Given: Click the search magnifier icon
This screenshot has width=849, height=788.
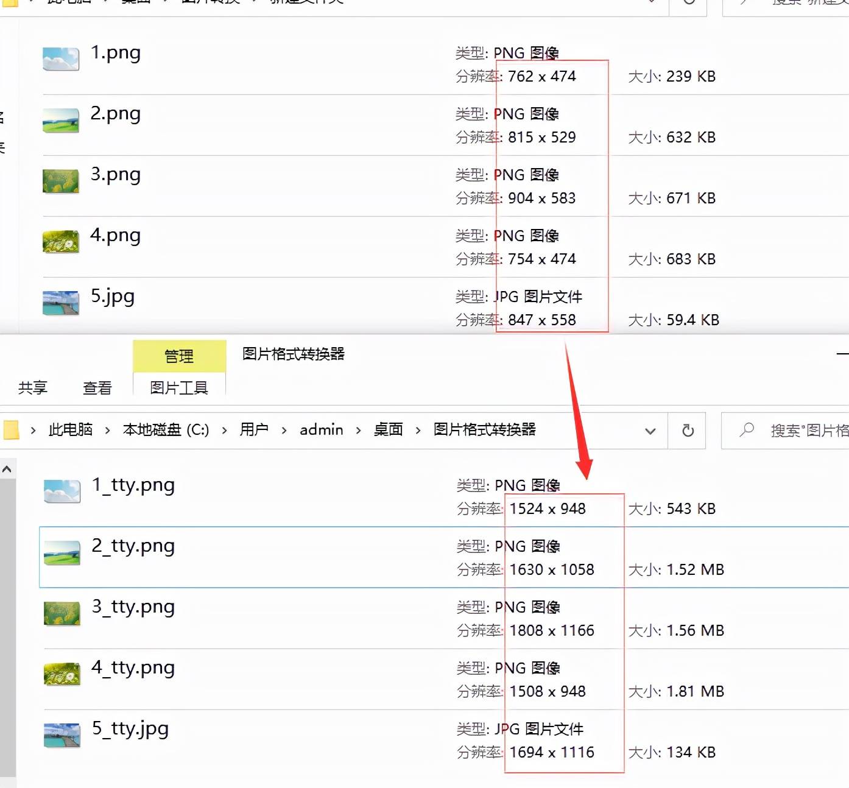Looking at the screenshot, I should (747, 430).
